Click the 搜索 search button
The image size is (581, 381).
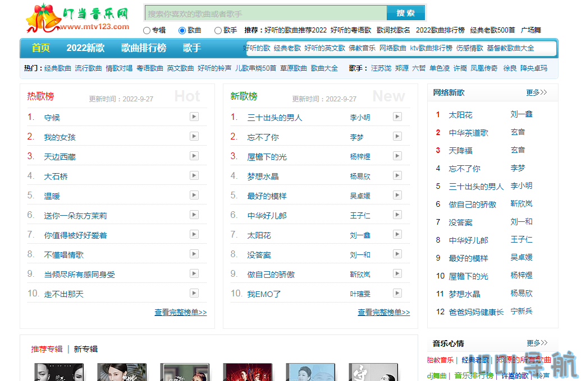405,13
